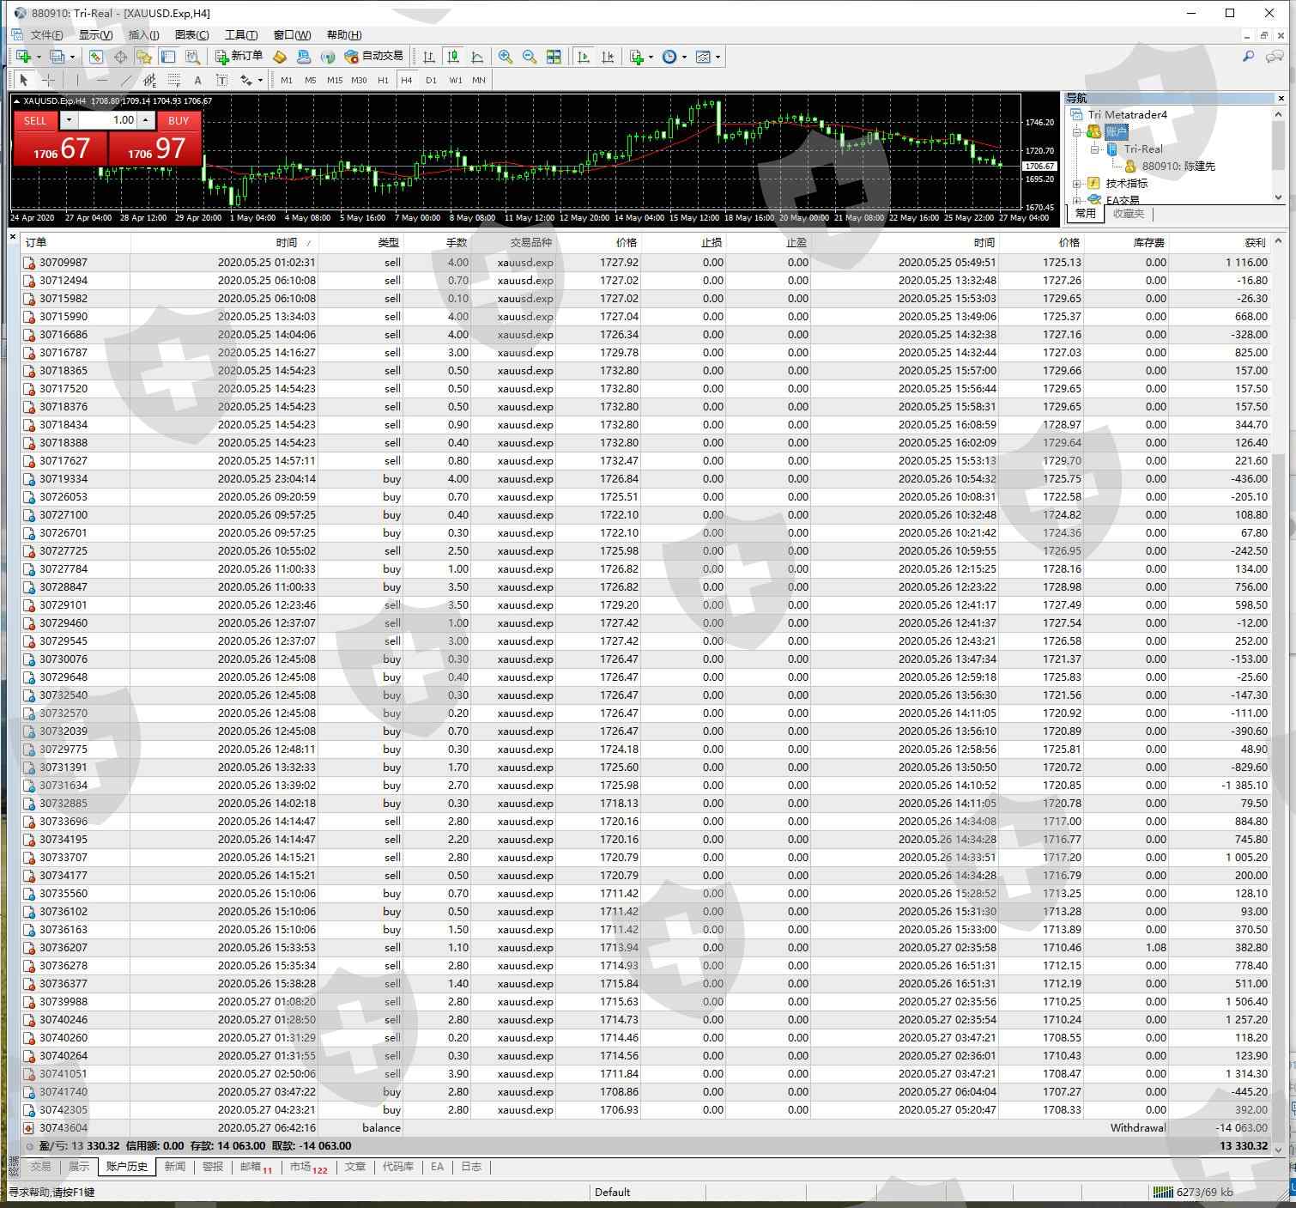Switch chart to candlestick view

click(x=453, y=57)
